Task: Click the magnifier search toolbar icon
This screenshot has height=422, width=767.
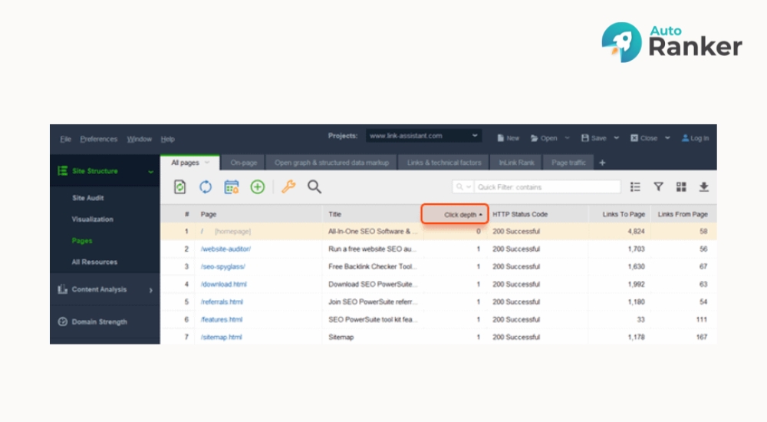Action: tap(314, 187)
